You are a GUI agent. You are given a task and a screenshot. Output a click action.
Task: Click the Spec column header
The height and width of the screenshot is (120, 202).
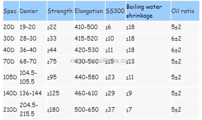click(x=10, y=11)
